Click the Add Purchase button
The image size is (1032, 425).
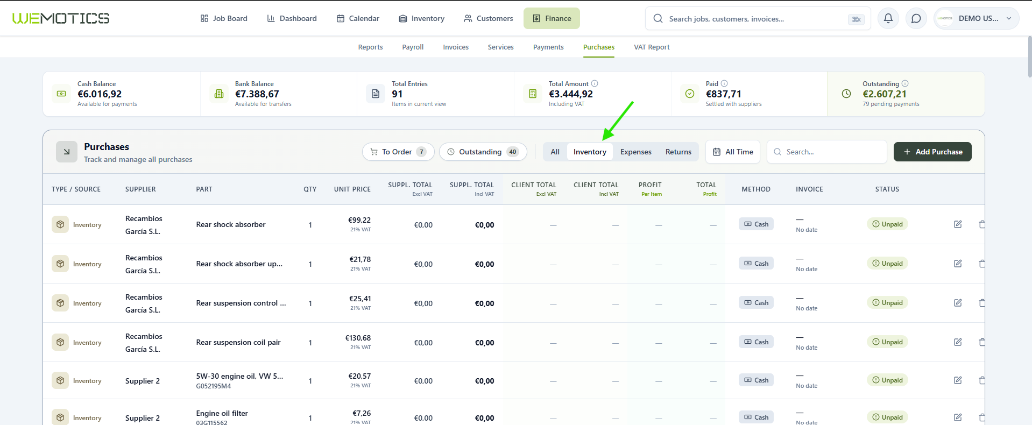(x=932, y=152)
